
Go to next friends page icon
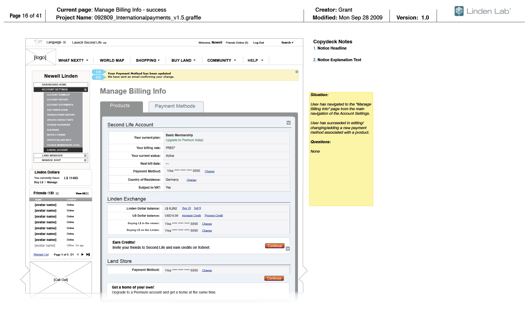[83, 254]
